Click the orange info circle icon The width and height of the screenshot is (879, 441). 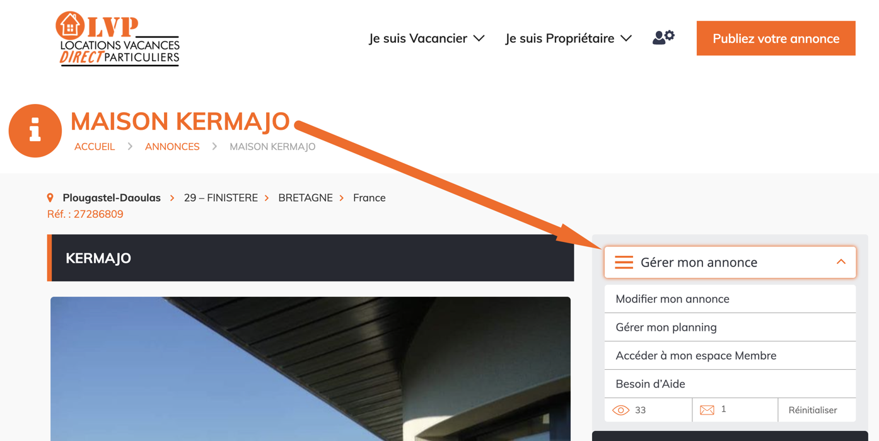[x=35, y=130]
